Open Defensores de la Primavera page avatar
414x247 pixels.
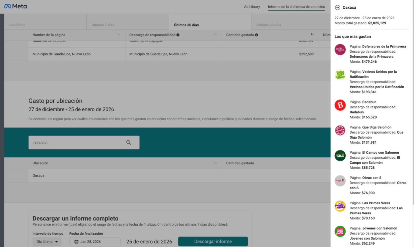340,50
